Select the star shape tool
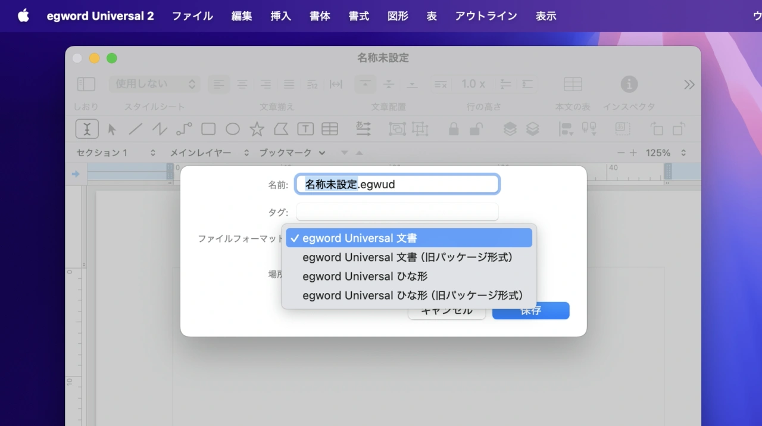Image resolution: width=762 pixels, height=426 pixels. point(257,129)
